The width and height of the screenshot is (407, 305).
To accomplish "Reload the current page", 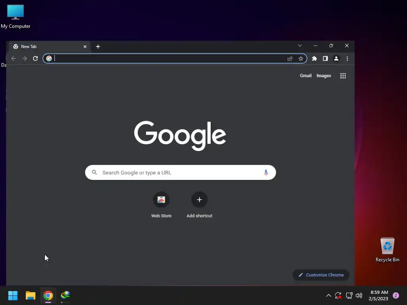I will coord(35,59).
